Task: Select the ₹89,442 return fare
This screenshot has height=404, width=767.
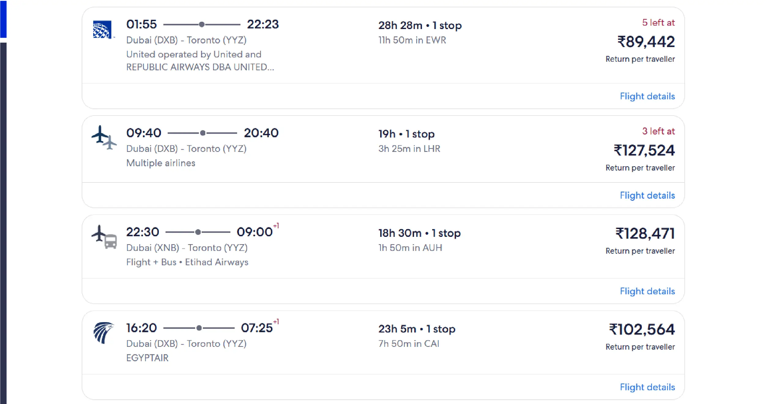Action: pyautogui.click(x=646, y=42)
